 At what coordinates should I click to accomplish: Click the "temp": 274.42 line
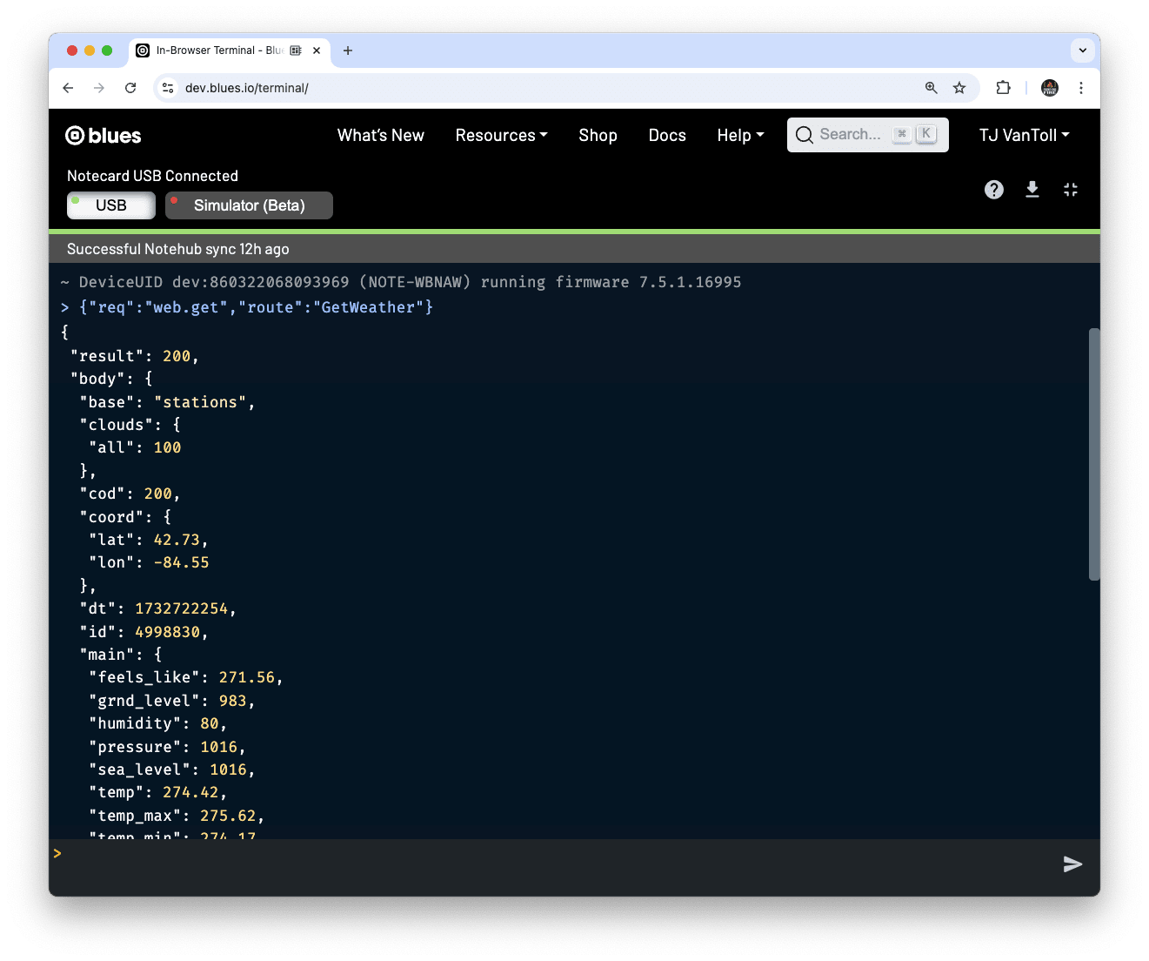157,792
